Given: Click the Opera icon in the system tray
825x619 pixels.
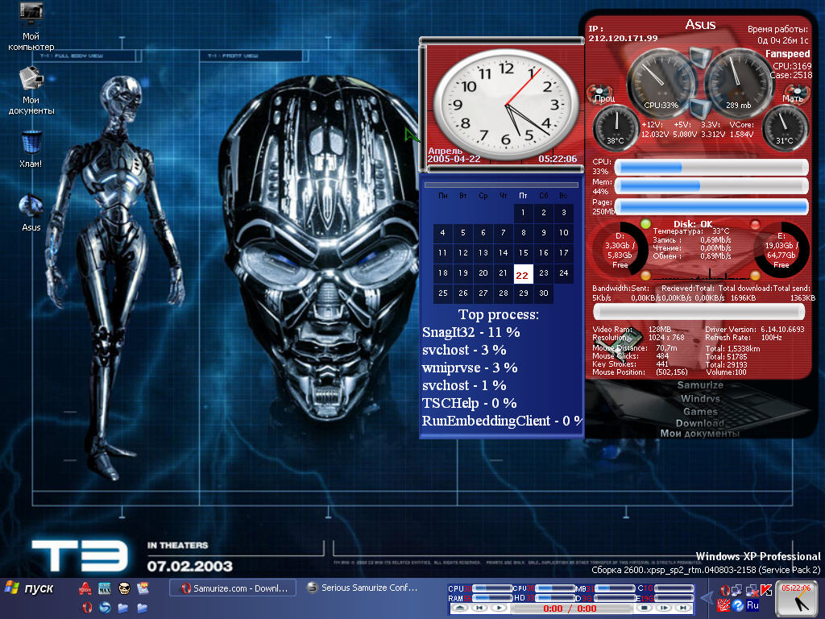Looking at the screenshot, I should (x=724, y=591).
